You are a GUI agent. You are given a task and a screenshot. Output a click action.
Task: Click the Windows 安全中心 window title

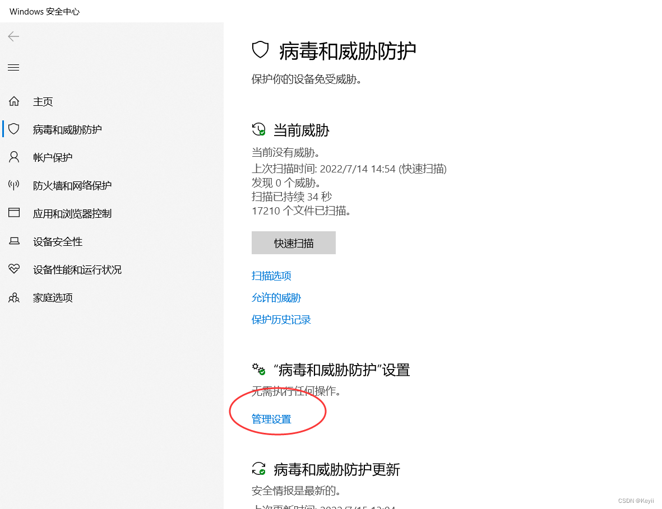(x=44, y=11)
